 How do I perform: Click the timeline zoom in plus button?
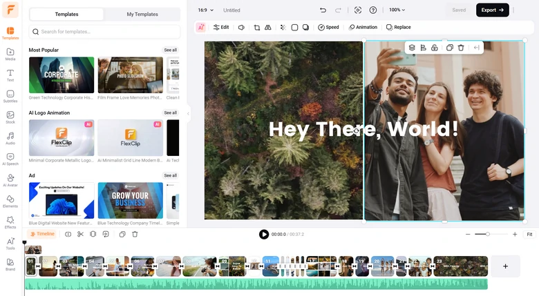[515, 234]
